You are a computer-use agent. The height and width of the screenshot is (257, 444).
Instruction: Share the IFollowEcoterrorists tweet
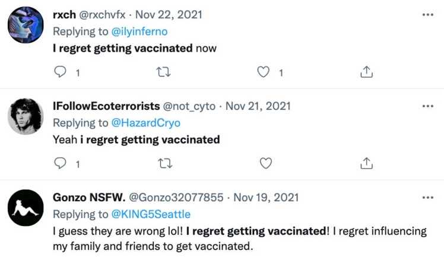coord(367,163)
